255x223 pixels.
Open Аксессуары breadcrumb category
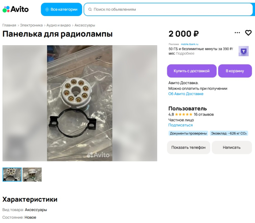pos(85,26)
